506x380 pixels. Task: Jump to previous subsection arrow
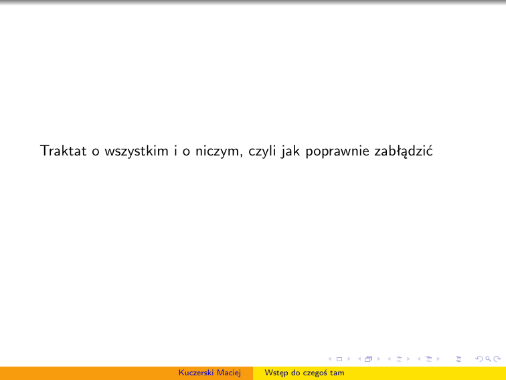389,360
